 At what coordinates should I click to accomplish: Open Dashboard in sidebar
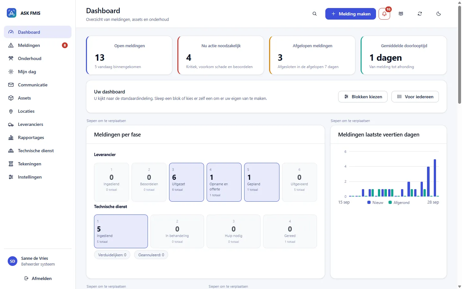[x=38, y=32]
